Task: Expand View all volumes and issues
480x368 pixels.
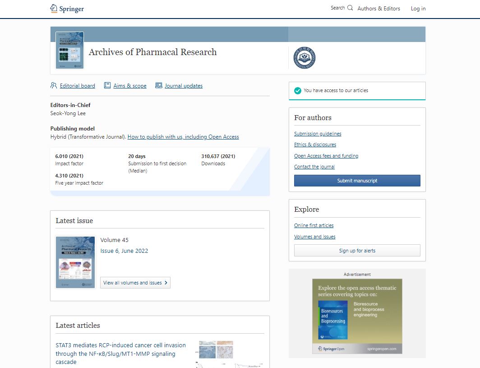Action: (135, 283)
